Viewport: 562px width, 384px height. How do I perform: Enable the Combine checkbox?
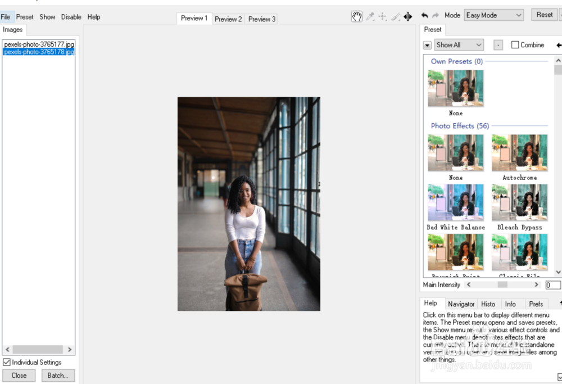(515, 45)
